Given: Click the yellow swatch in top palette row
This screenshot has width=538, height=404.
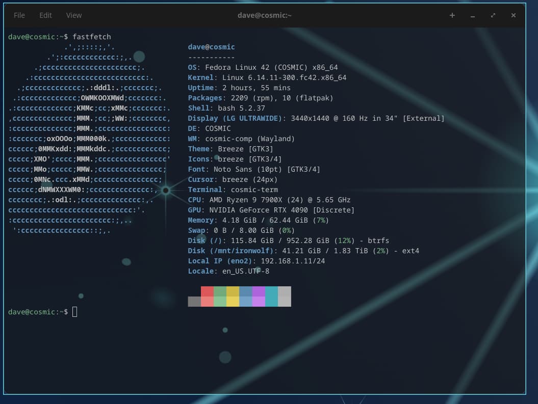Looking at the screenshot, I should pyautogui.click(x=233, y=291).
